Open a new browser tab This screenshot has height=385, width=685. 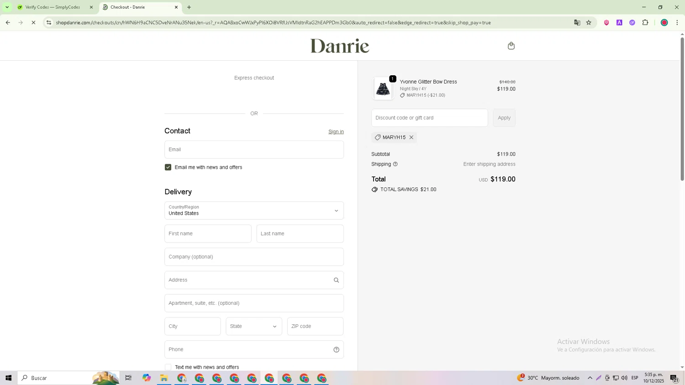[x=189, y=7]
